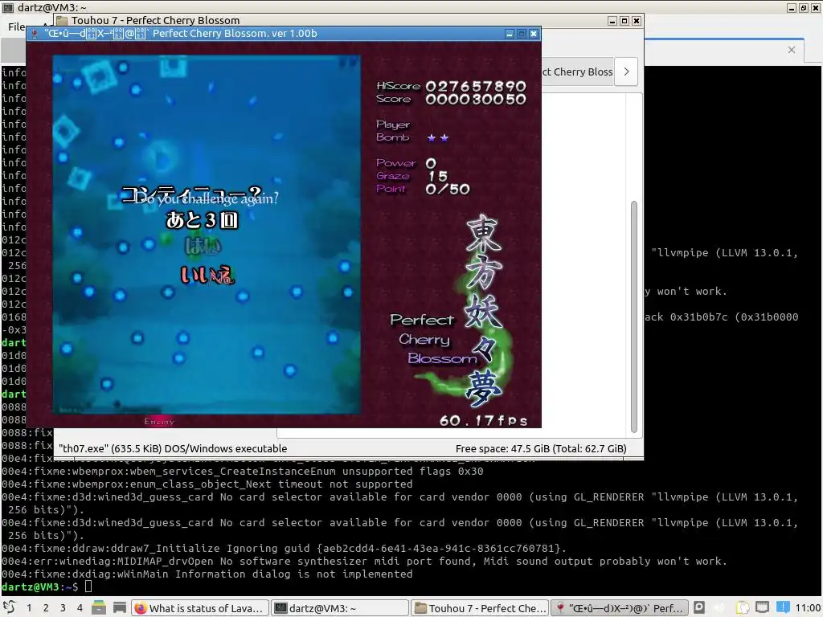This screenshot has height=617, width=823.
Task: Click the 'Do you challenge again?' prompt text
Action: pyautogui.click(x=207, y=198)
